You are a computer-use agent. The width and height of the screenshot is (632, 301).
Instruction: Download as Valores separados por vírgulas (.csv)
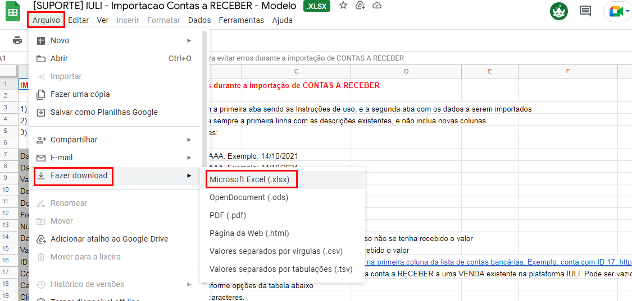click(x=276, y=251)
